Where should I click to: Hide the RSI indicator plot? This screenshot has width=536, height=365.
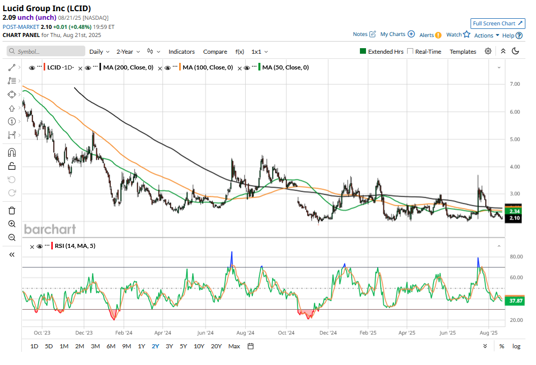click(x=40, y=246)
